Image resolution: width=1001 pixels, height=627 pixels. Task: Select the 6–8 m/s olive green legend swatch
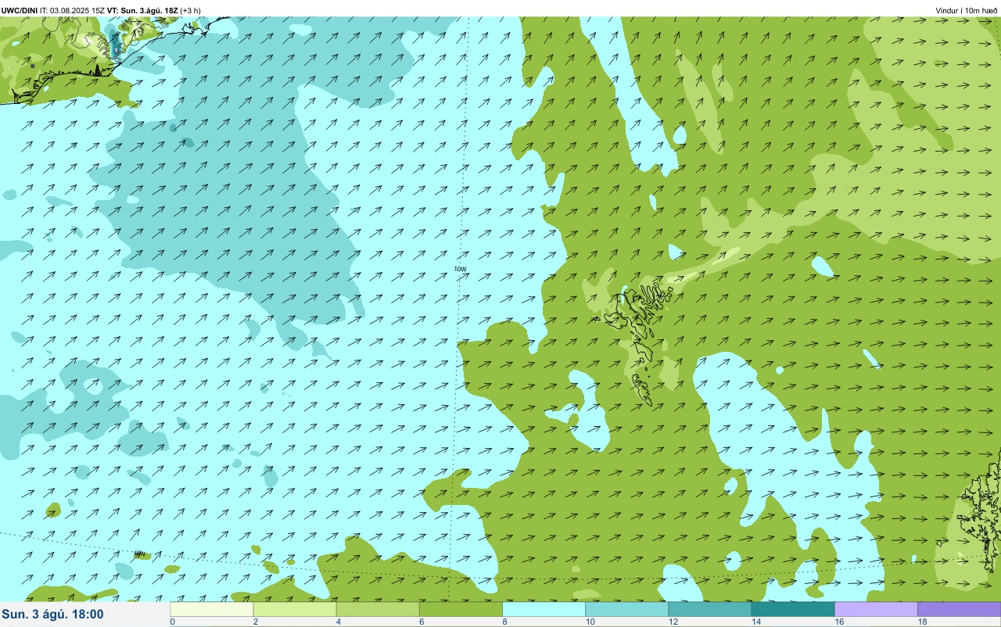[x=461, y=609]
